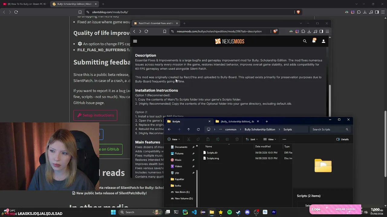Toggle the sidebar in the Nexus Mods browser window
Screen dimensions: 387x217
click(321, 31)
